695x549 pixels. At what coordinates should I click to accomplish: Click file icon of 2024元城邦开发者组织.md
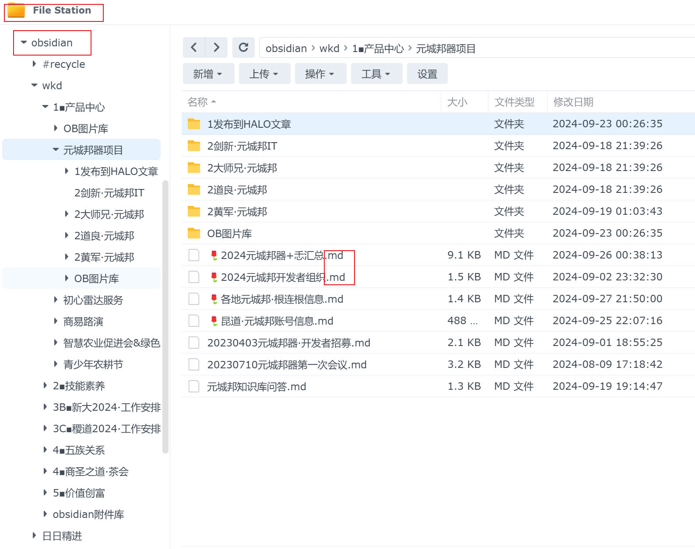[194, 277]
